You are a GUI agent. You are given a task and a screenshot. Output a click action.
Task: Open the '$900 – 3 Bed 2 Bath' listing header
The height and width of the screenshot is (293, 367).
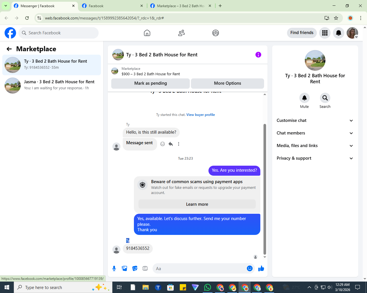coord(188,71)
